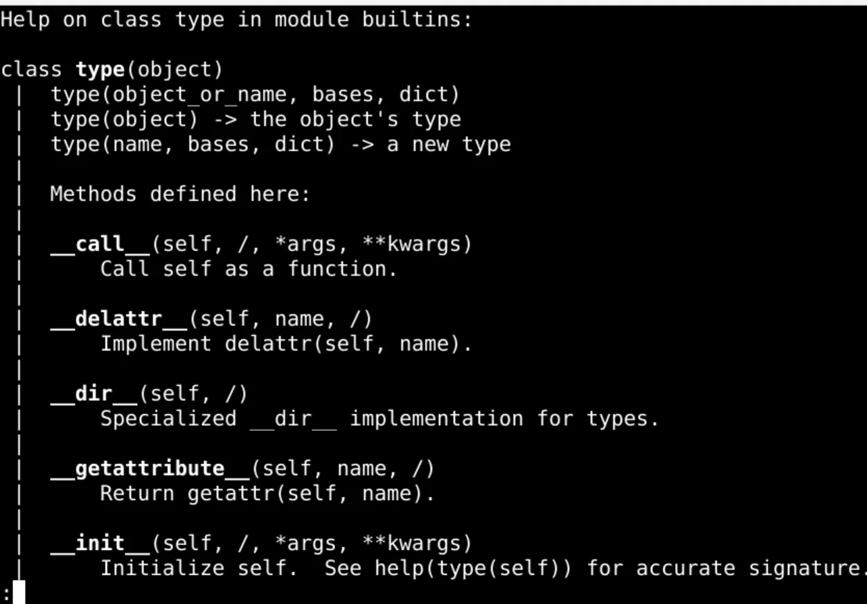Click the "type(object_or_name, bases, dict)" signature line
Image resolution: width=867 pixels, height=604 pixels.
coord(254,94)
